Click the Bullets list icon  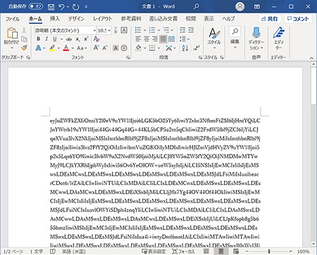tap(138, 30)
